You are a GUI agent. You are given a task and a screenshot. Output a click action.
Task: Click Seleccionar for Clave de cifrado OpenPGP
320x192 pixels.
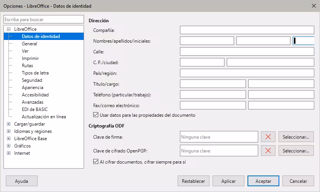point(296,151)
